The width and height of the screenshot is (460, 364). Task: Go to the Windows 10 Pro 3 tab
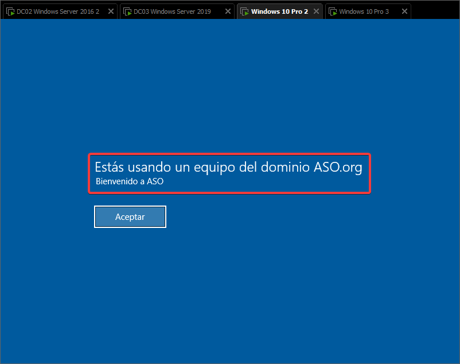pyautogui.click(x=364, y=11)
